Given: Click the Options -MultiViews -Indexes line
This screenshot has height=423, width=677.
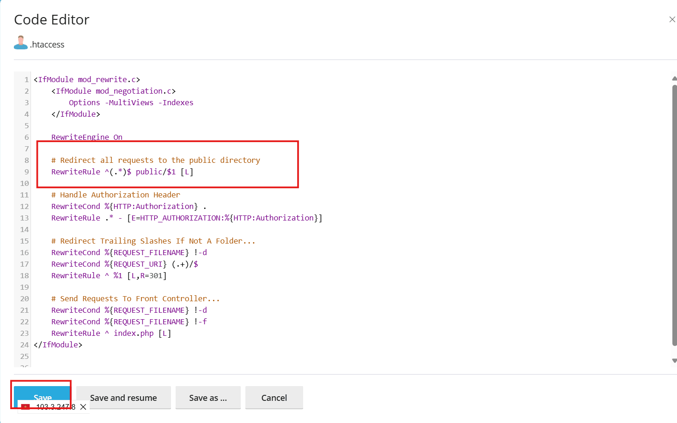Looking at the screenshot, I should (131, 102).
